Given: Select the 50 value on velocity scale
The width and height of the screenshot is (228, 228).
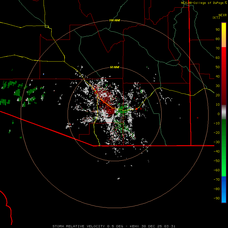Looking at the screenshot, I should [x=218, y=67].
